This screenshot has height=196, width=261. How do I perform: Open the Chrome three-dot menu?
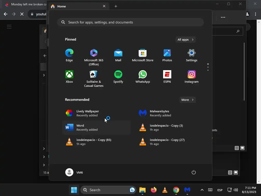255,14
